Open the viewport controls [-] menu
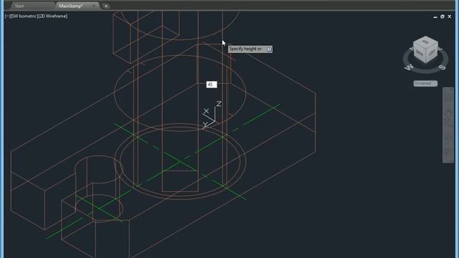 coord(7,16)
